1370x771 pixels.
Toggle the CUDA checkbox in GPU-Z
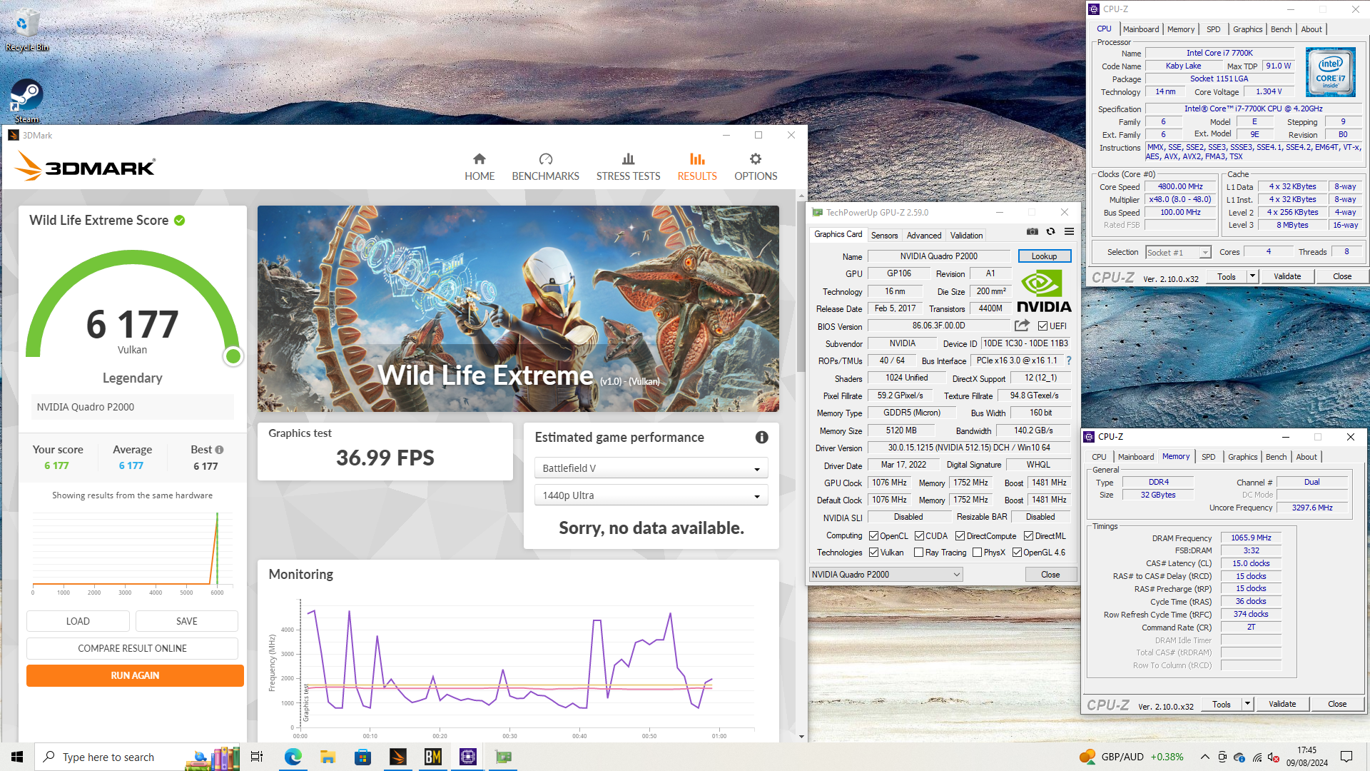pos(920,536)
